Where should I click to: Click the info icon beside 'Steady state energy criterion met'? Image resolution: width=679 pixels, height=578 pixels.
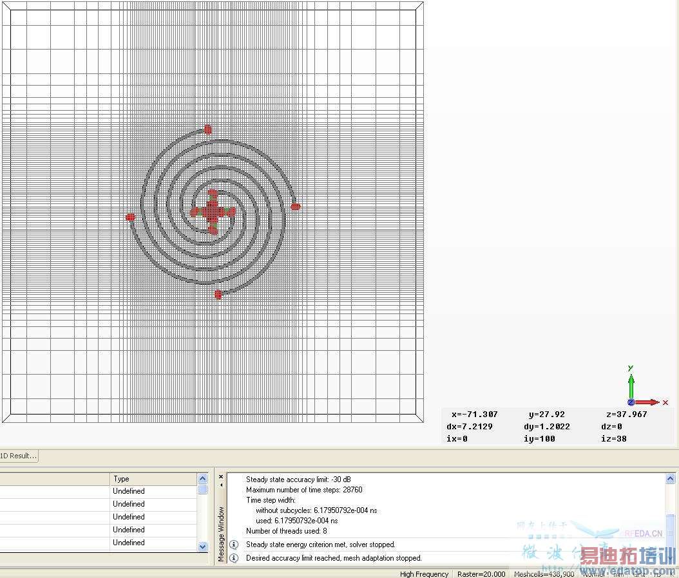coord(234,545)
